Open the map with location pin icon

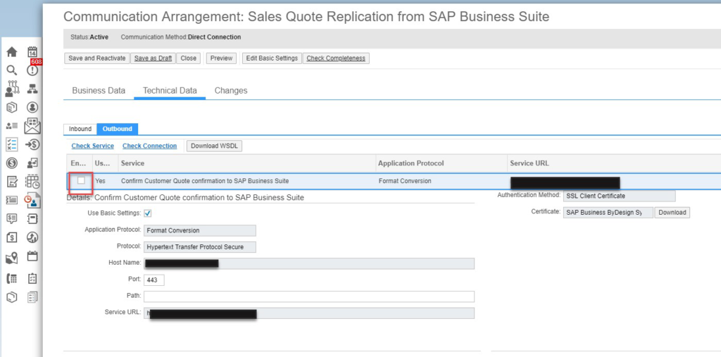click(x=12, y=258)
